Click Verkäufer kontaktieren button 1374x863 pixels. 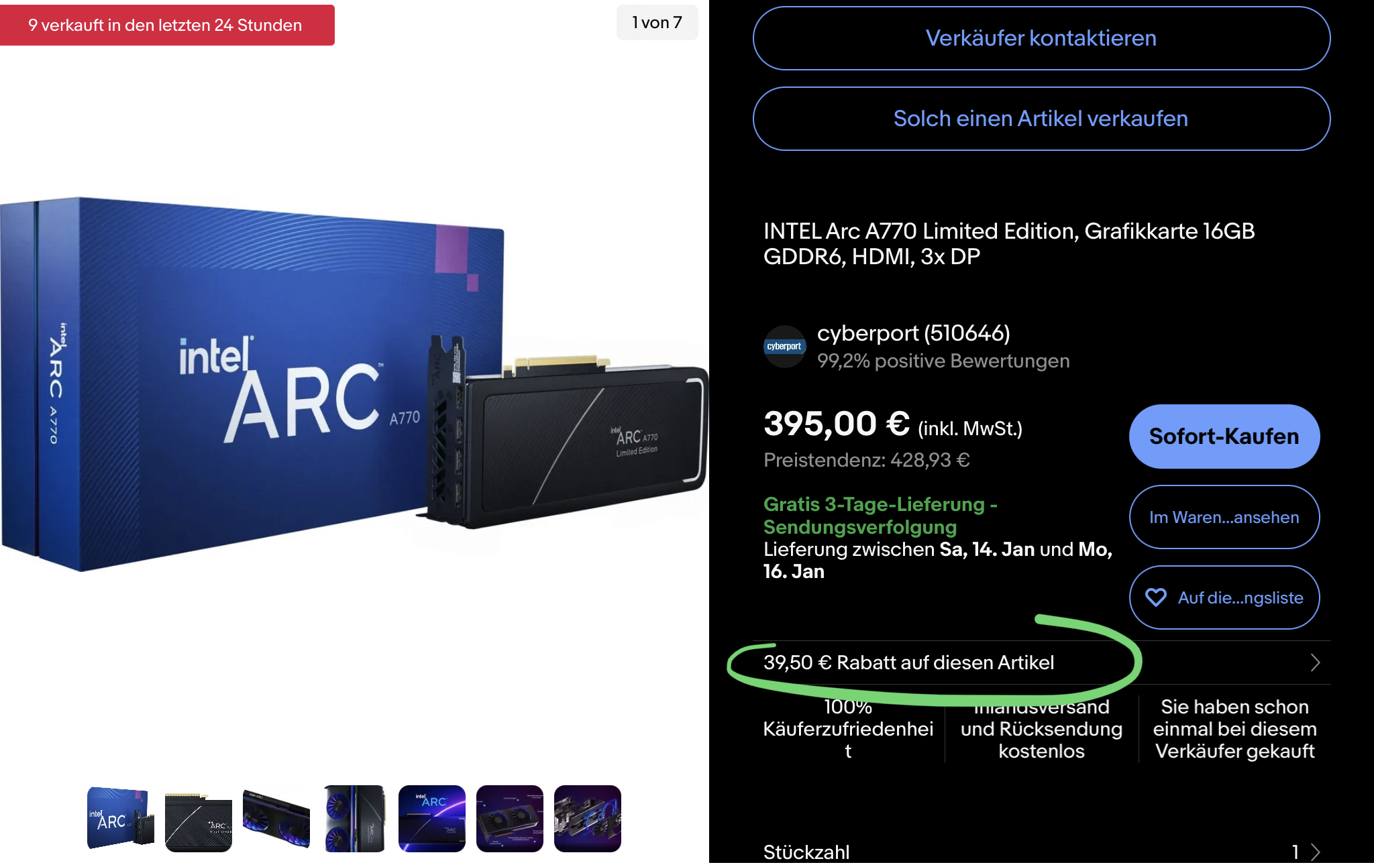[1041, 38]
